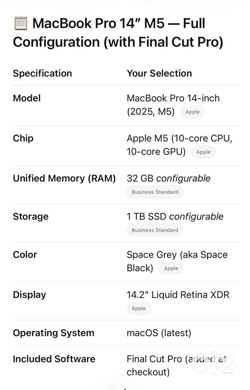Click the Included Software label
Image resolution: width=250 pixels, height=390 pixels.
coord(54,359)
